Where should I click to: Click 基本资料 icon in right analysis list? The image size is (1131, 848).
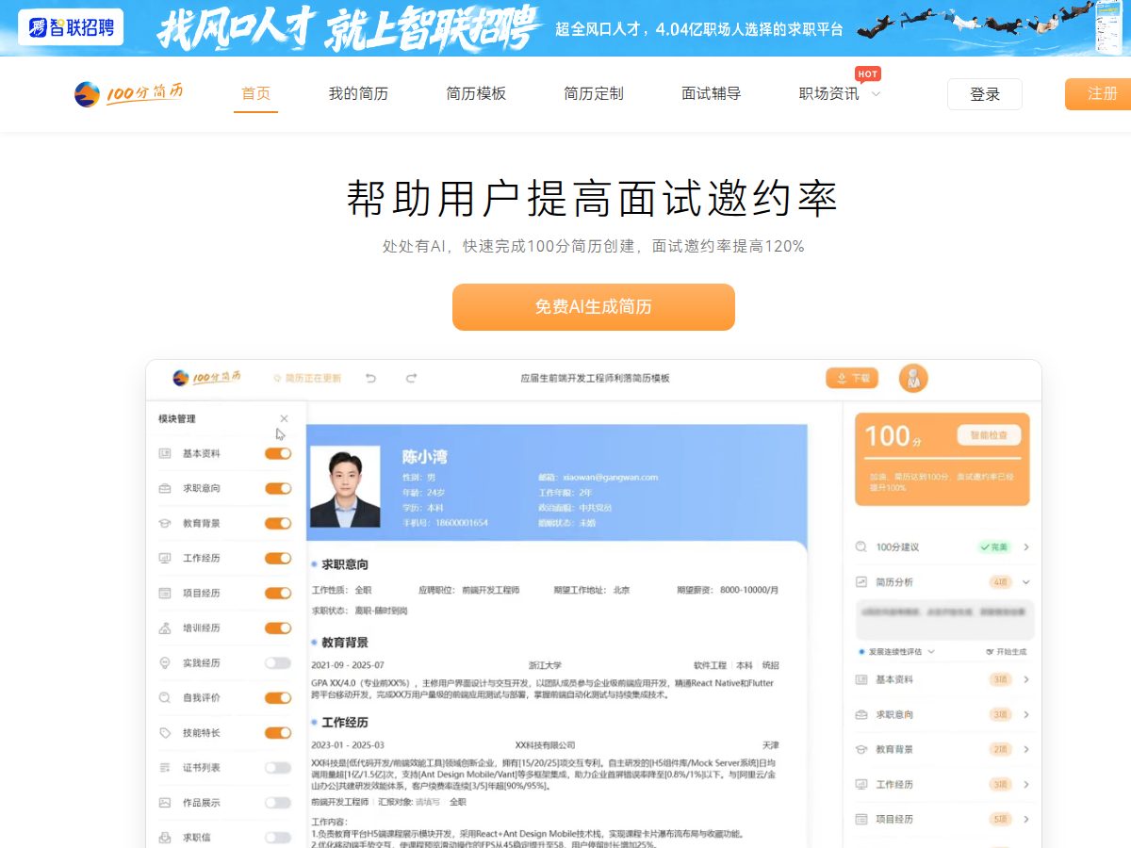pyautogui.click(x=861, y=679)
